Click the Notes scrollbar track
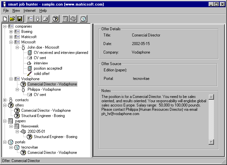Image resolution: width=227 pixels, height=165 pixels. (x=211, y=119)
